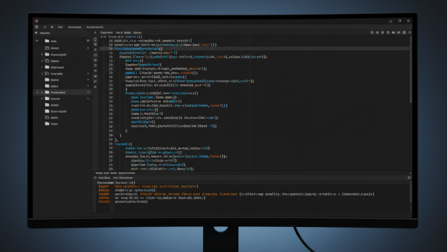447x252 pixels.
Task: Open the chevron right of the highlighted folder
Action: 88,93
